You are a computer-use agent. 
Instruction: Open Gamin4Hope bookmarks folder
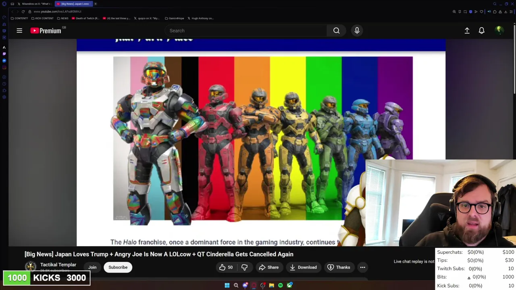click(175, 18)
